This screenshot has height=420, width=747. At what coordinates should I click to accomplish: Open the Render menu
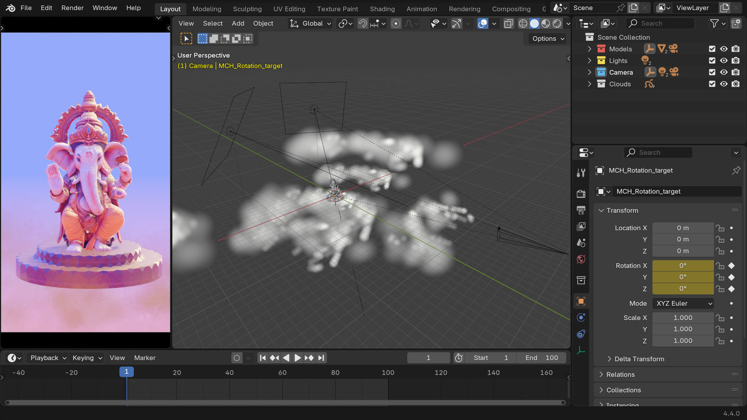72,8
